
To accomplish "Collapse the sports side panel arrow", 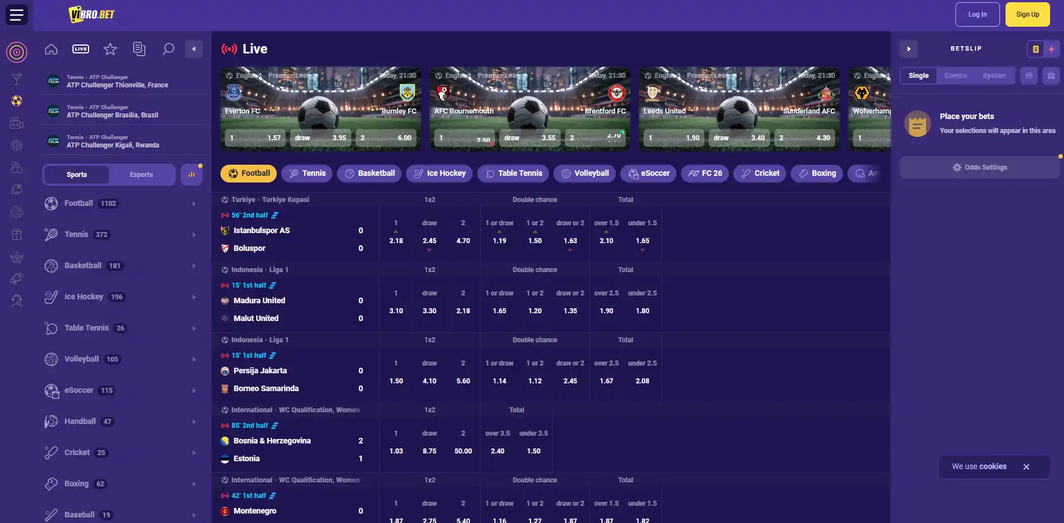I will pyautogui.click(x=194, y=49).
